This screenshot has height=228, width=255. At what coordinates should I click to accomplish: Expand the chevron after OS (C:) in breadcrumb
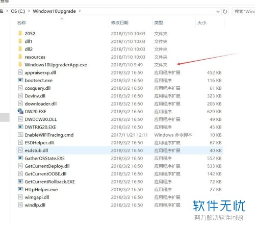click(x=29, y=11)
